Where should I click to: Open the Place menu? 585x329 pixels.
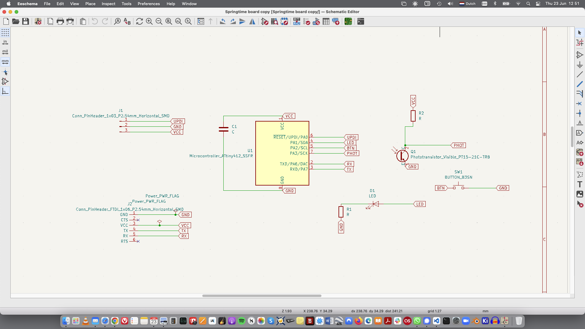coord(90,4)
